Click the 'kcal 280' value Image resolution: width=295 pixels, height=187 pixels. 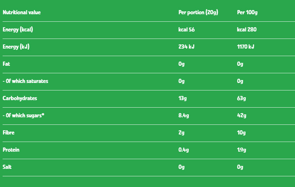pyautogui.click(x=246, y=30)
